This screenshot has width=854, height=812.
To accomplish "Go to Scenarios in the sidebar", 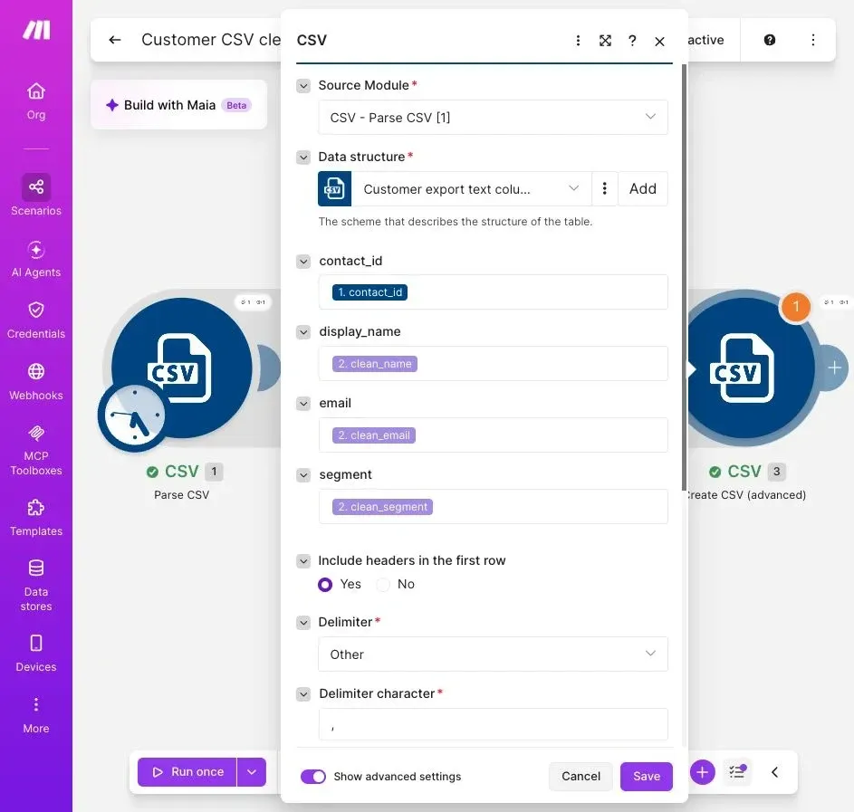I will click(x=36, y=195).
